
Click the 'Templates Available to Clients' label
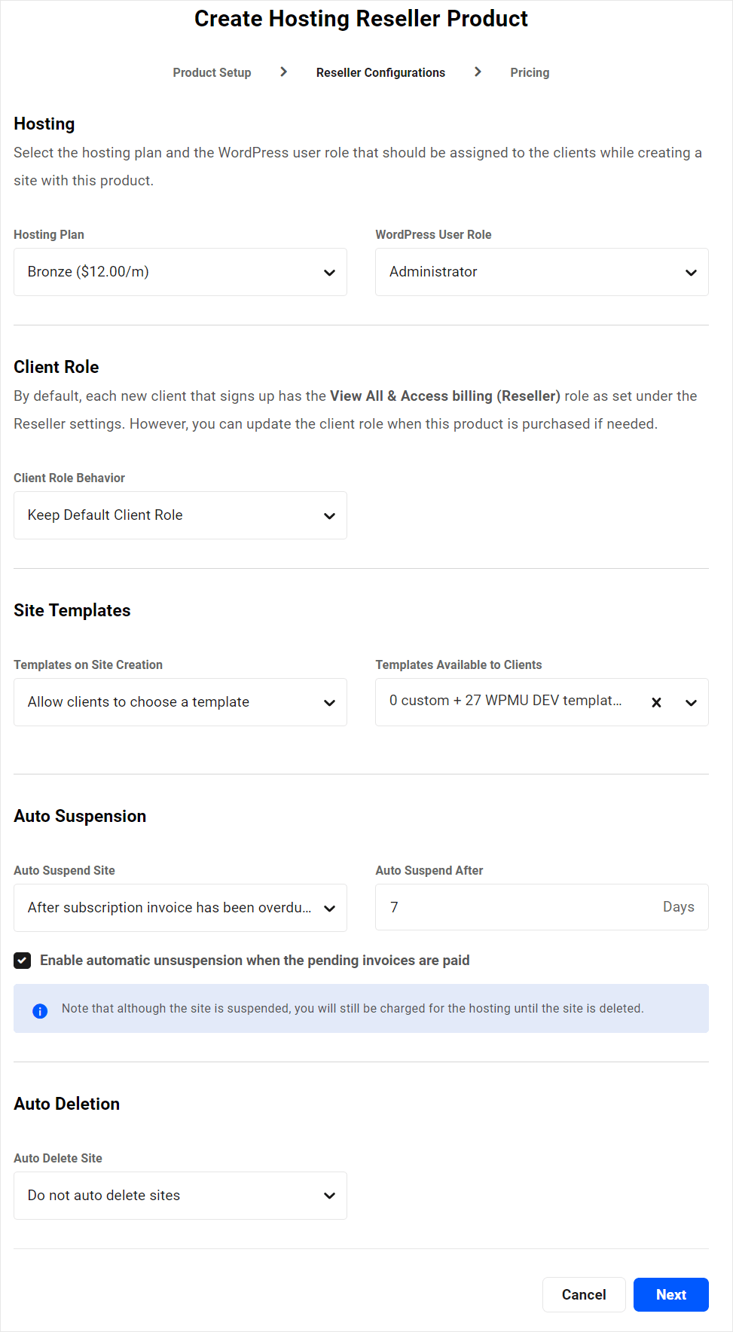click(x=459, y=664)
